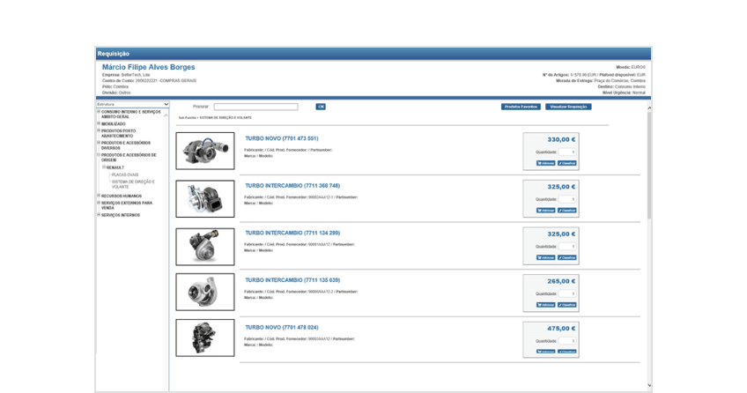Click quantity field for TURBO INTERCAMBIO (7711 134 299)
The image size is (747, 393).
(567, 246)
